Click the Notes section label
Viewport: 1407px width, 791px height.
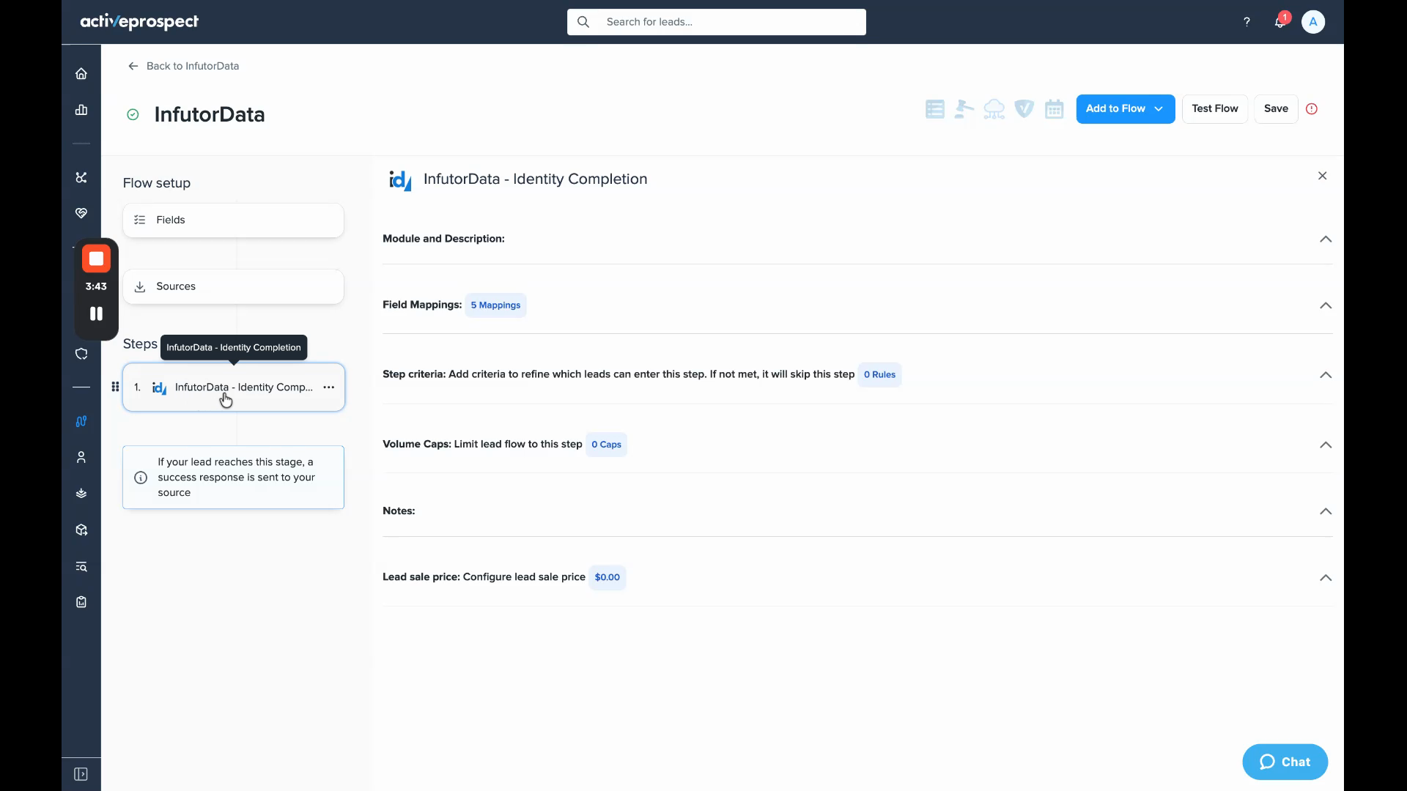coord(399,511)
